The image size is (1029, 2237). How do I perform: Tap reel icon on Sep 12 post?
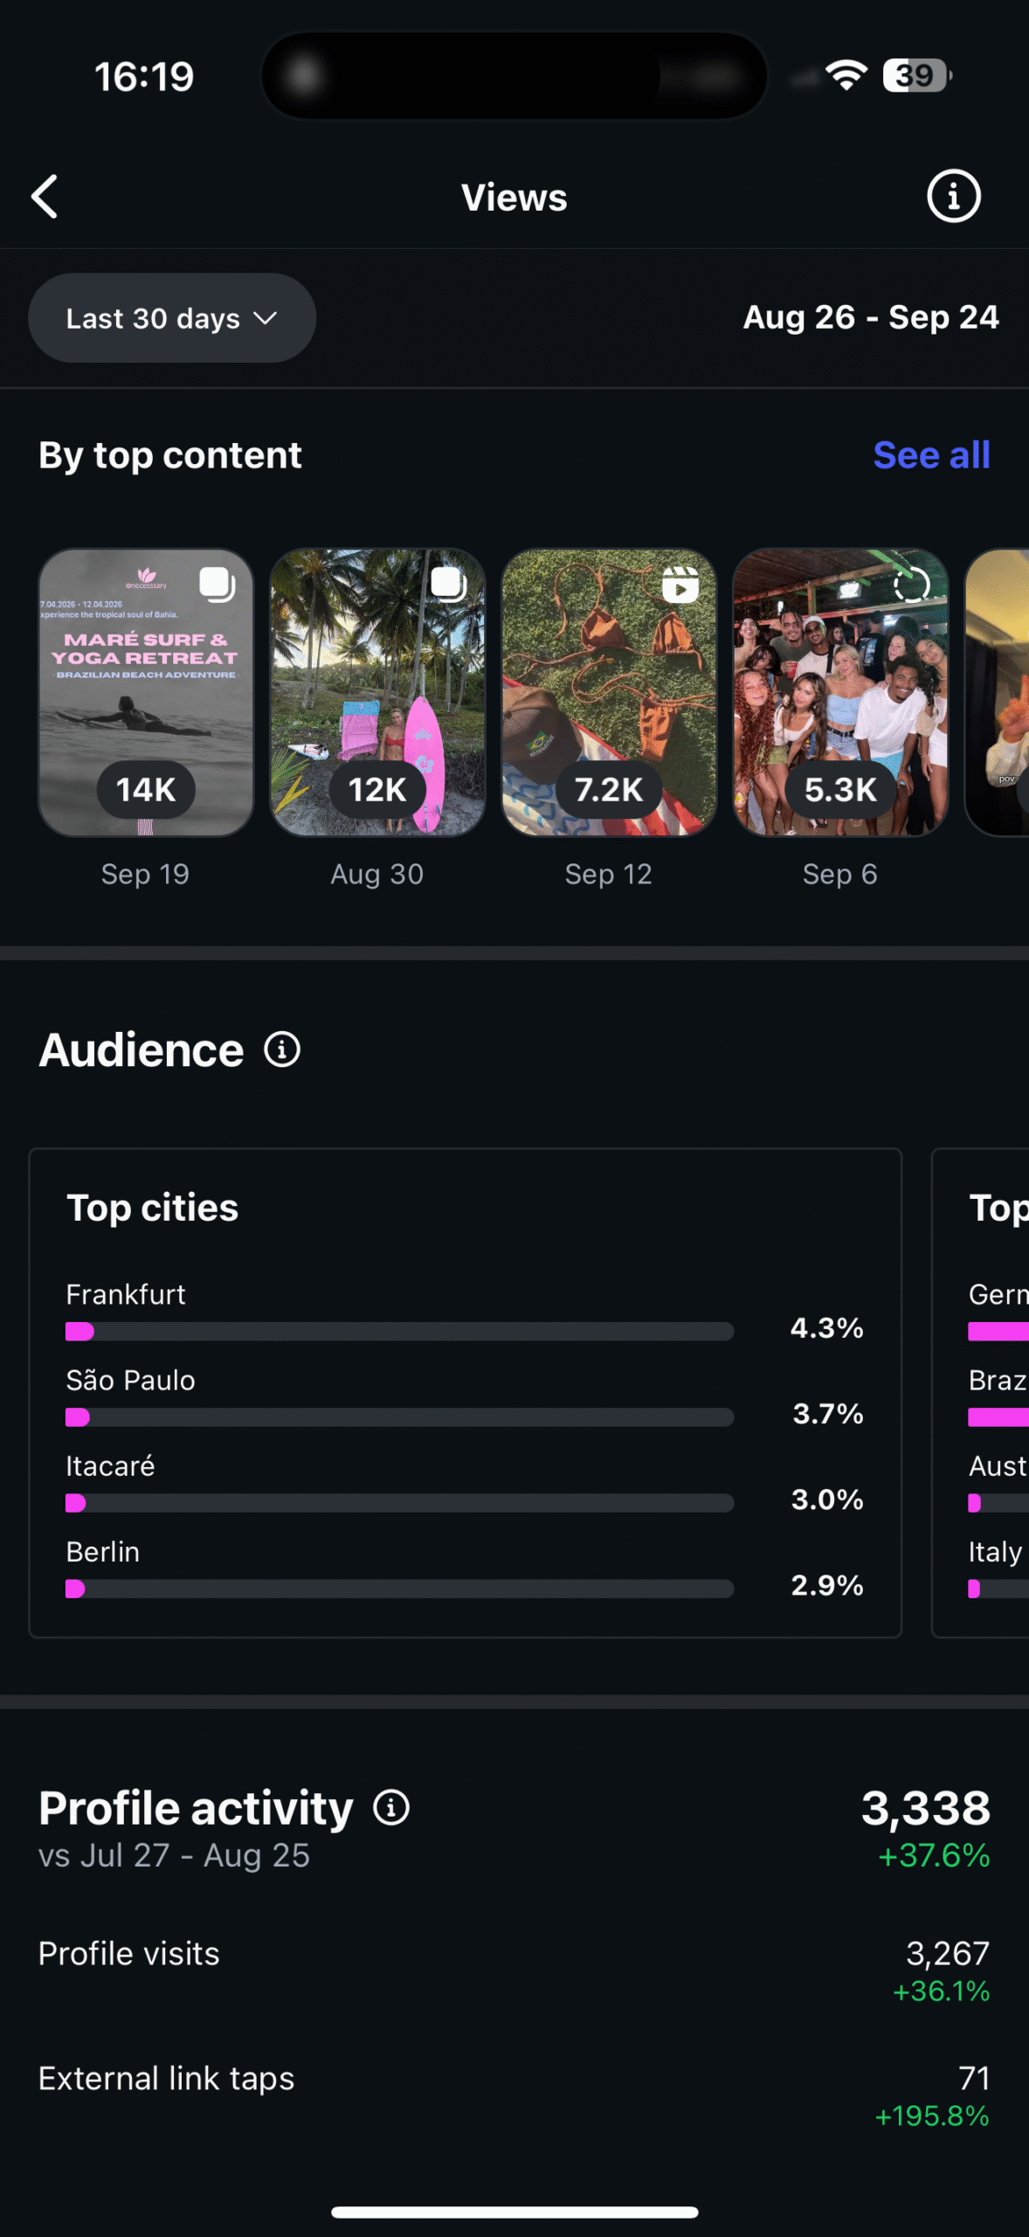coord(680,585)
